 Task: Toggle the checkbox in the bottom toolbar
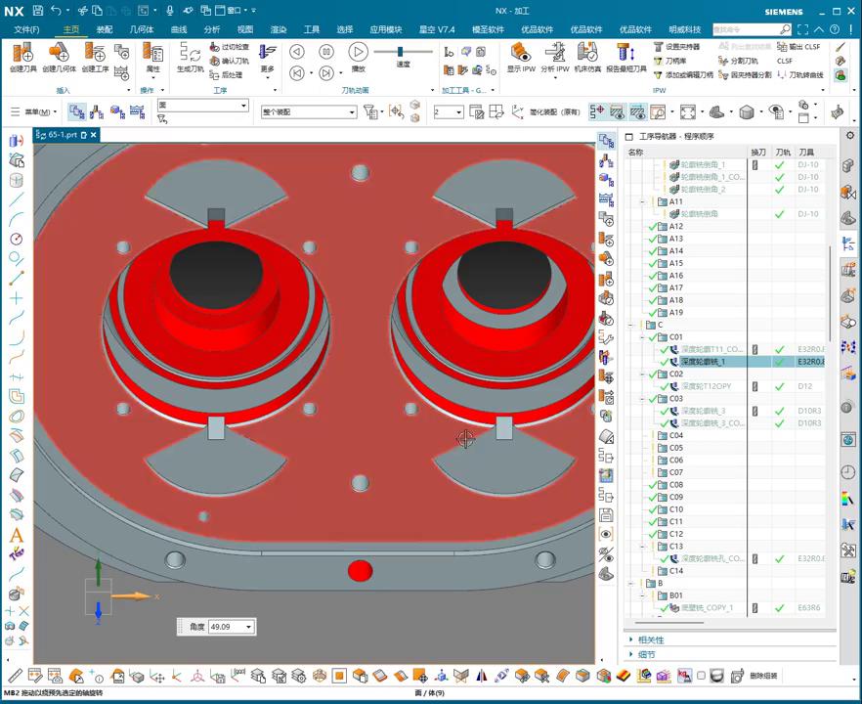(x=701, y=676)
